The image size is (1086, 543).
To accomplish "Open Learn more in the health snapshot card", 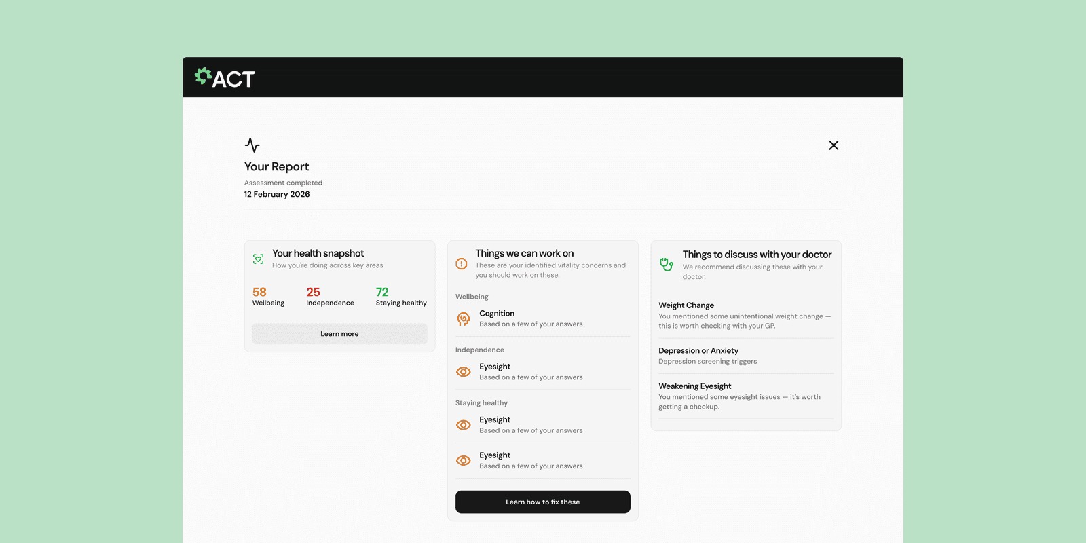I will pyautogui.click(x=339, y=334).
